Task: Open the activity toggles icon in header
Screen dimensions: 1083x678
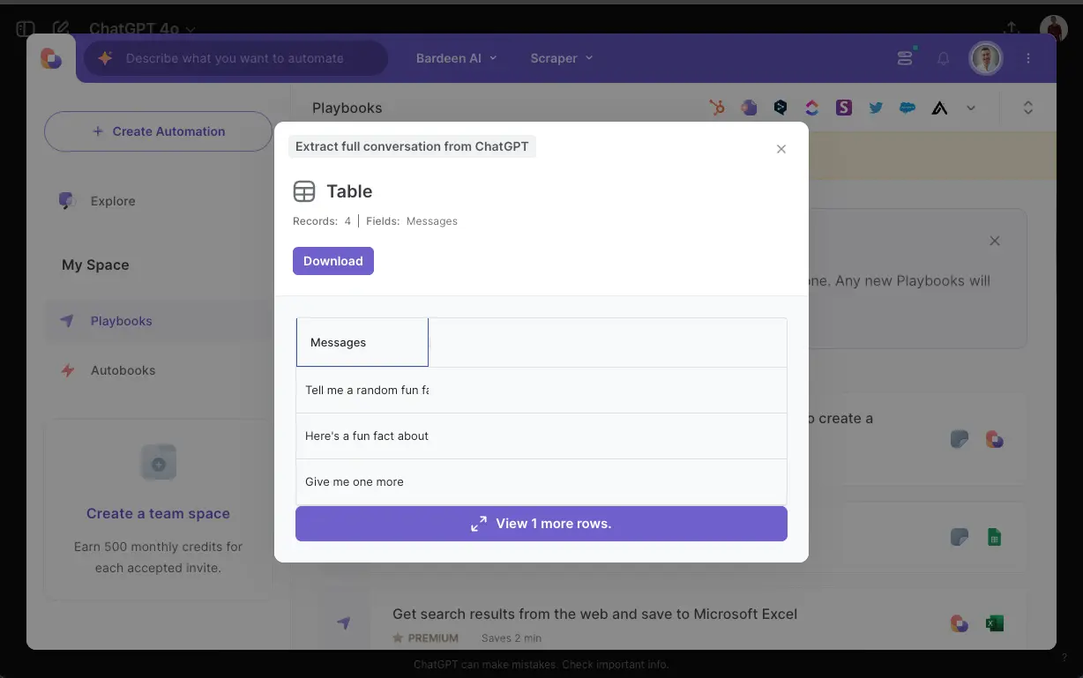Action: [x=905, y=58]
